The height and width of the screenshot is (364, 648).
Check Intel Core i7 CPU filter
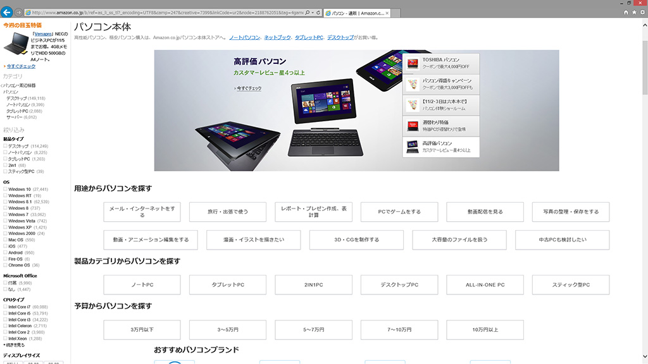(5, 306)
